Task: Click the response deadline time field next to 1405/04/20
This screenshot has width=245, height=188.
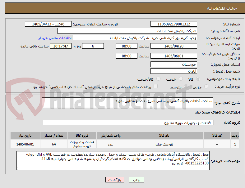Action: [x=127, y=46]
